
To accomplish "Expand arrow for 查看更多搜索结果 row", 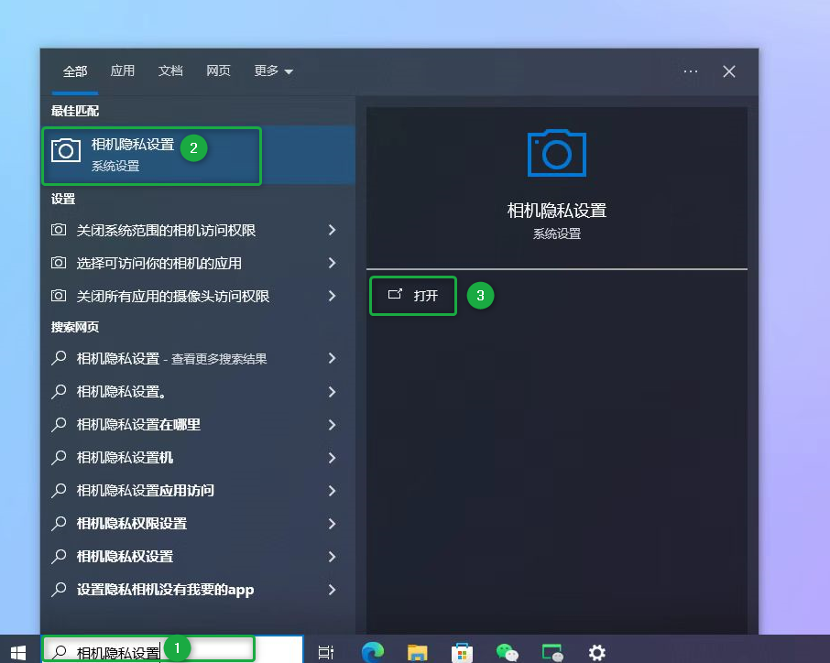I will (332, 358).
